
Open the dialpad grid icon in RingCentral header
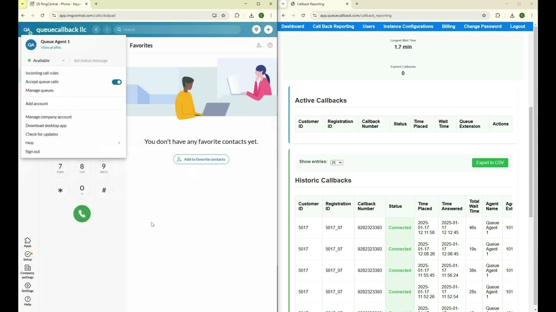pos(256,29)
